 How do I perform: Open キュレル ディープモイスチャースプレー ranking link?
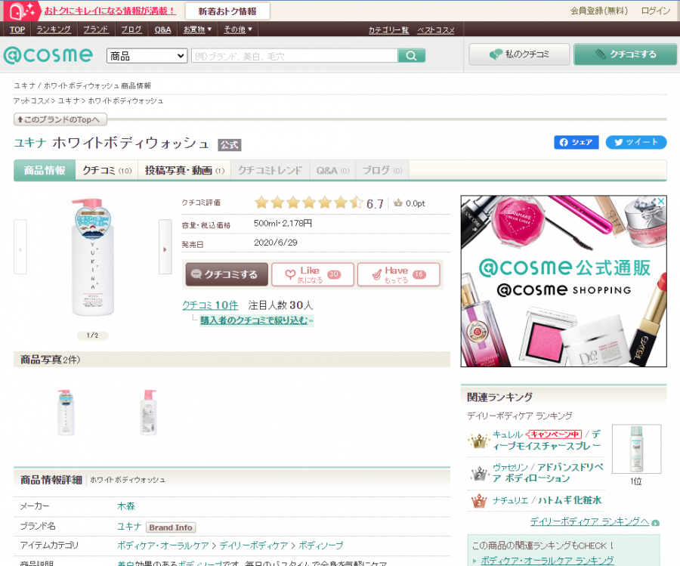tap(547, 440)
